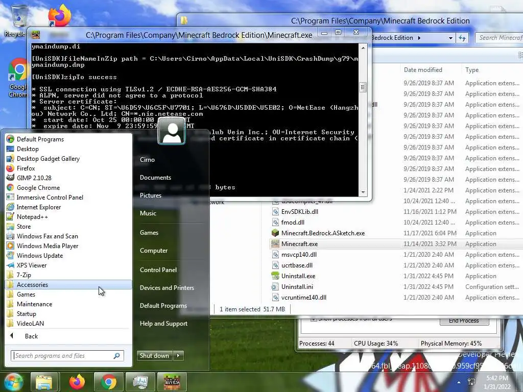Open Immersive Control Panel
Image resolution: width=523 pixels, height=392 pixels.
coord(68,198)
